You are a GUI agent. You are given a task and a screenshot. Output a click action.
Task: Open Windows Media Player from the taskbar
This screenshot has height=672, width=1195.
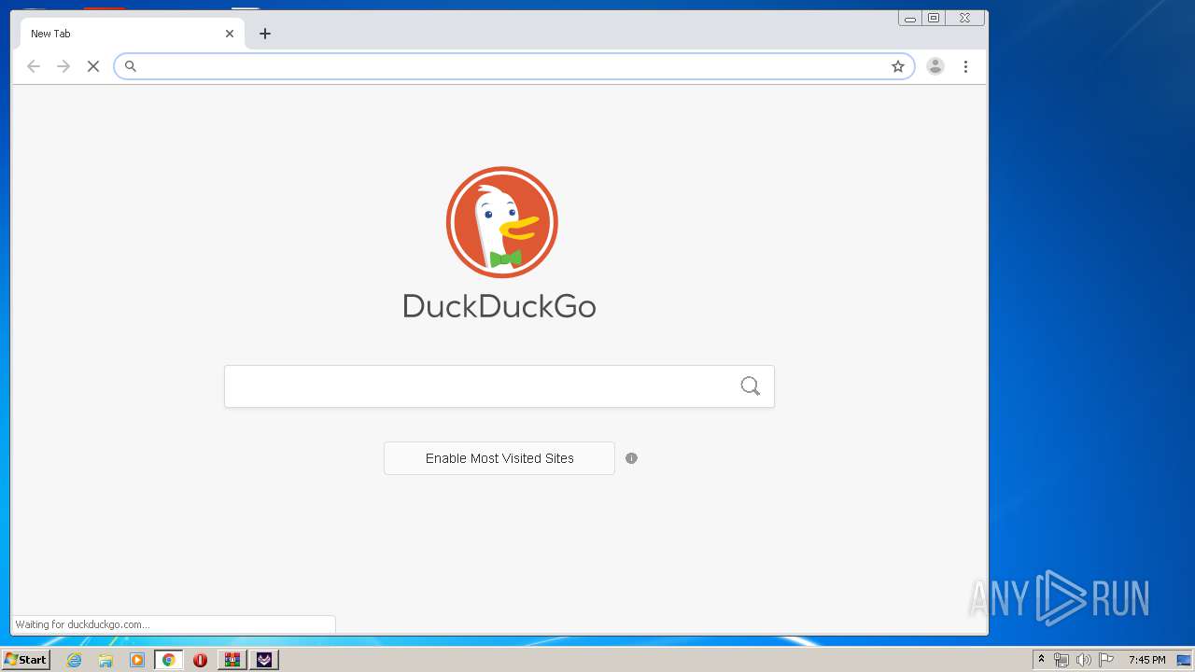(137, 660)
